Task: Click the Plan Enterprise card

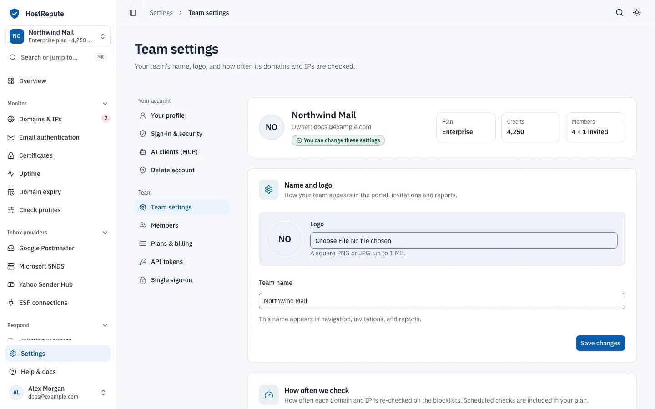Action: 466,127
